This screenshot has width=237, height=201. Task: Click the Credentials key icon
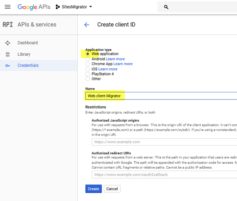point(8,66)
